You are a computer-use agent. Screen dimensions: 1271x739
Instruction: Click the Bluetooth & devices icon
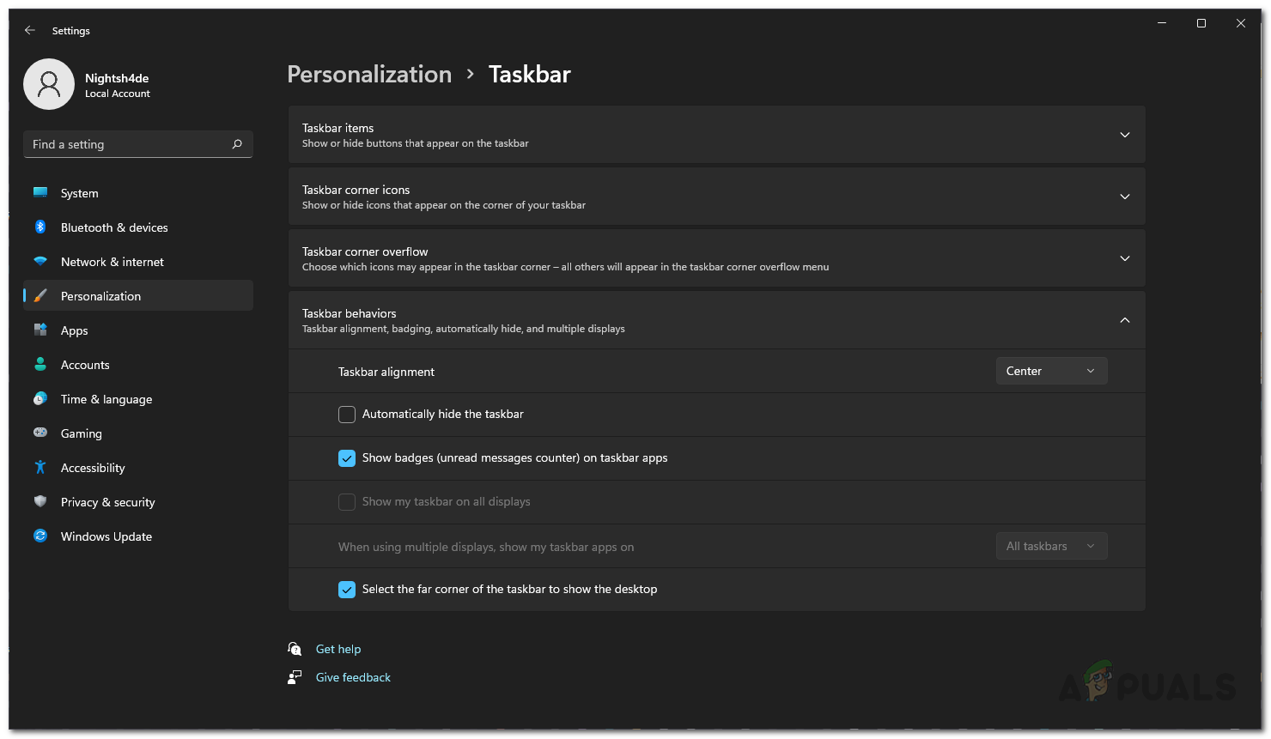(x=40, y=227)
